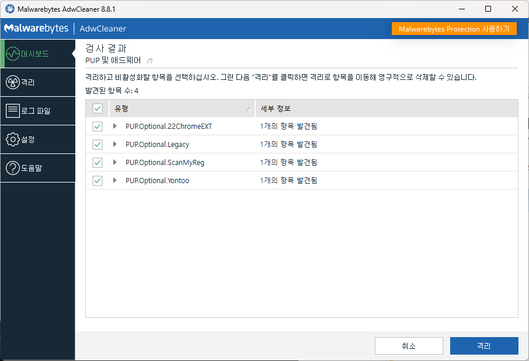Click the small info icon beside PUP 및 애드웨어
The image size is (529, 361).
point(150,61)
